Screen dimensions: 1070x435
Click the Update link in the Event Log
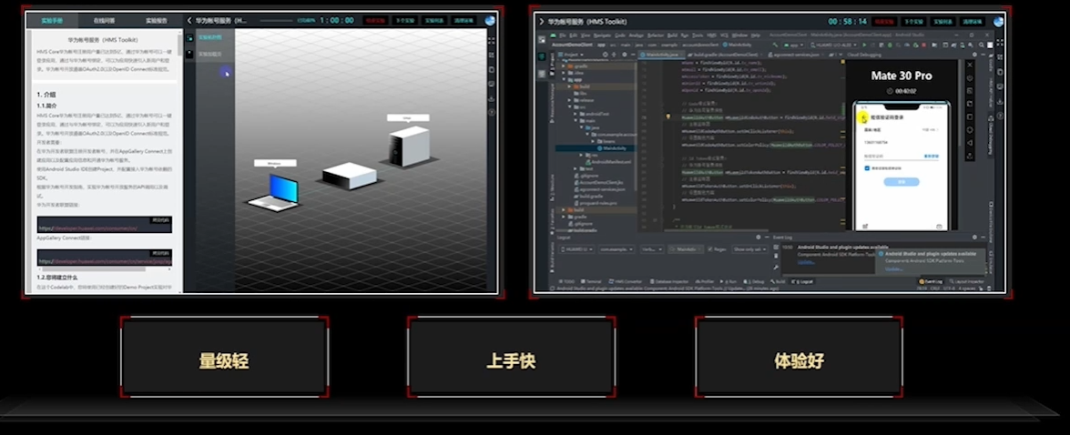point(806,261)
